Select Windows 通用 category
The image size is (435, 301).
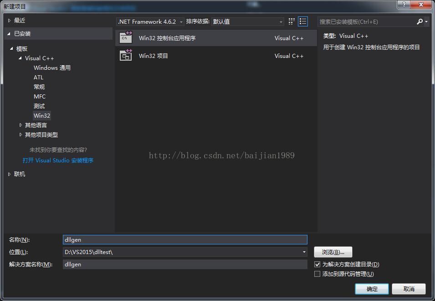[x=52, y=68]
